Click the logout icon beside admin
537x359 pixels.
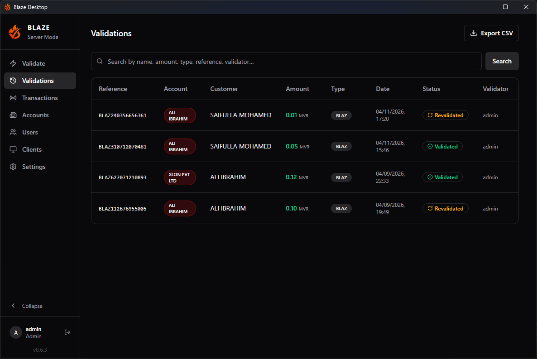coord(67,332)
